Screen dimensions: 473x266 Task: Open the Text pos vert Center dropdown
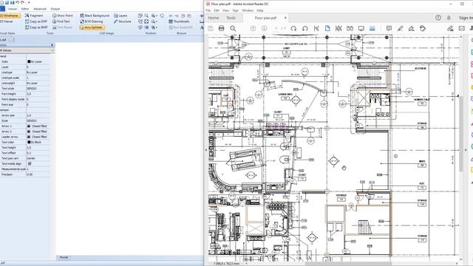[38, 158]
